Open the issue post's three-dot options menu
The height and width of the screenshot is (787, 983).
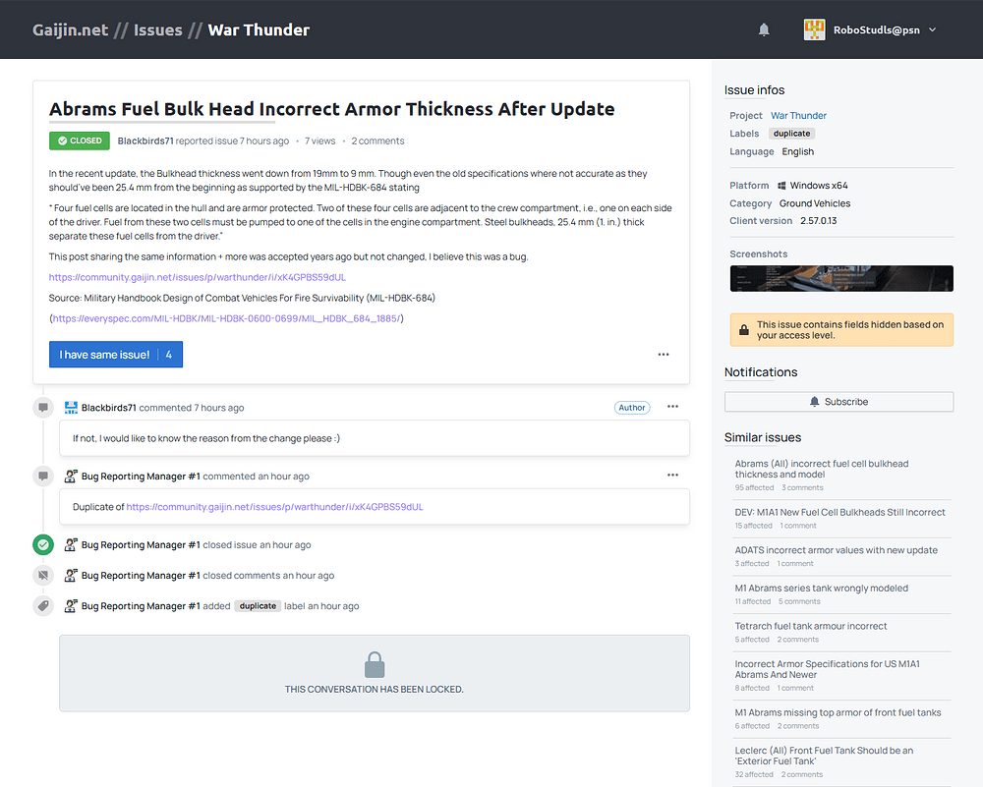664,355
